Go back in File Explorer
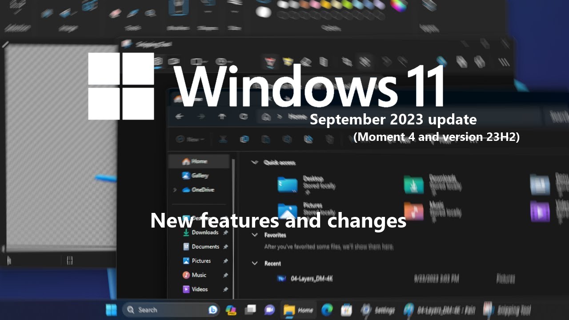 coord(180,116)
